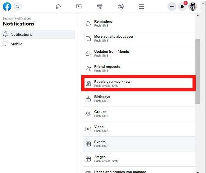This screenshot has width=206, height=173.
Task: Click the phone icon beside Mobile
Action: coord(5,44)
